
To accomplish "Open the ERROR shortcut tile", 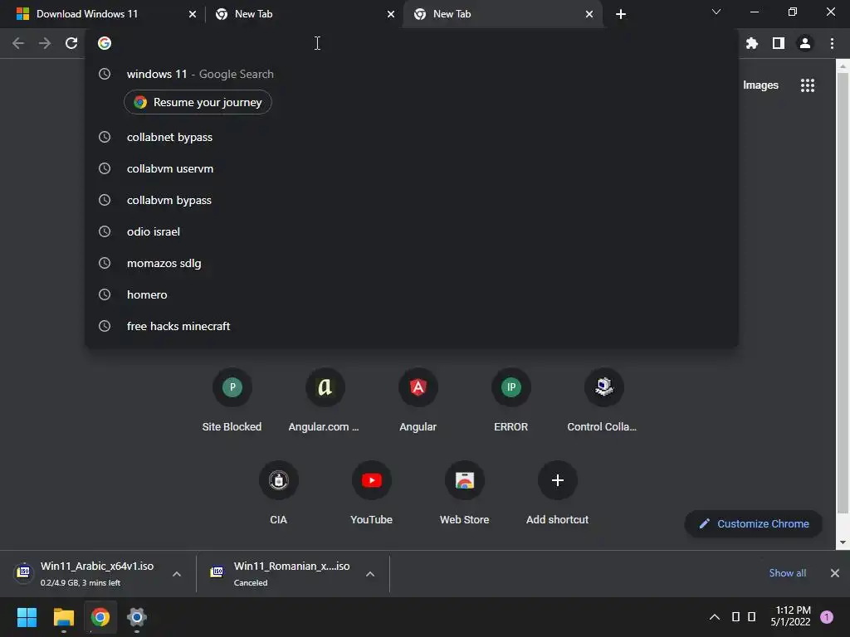I will [x=510, y=401].
